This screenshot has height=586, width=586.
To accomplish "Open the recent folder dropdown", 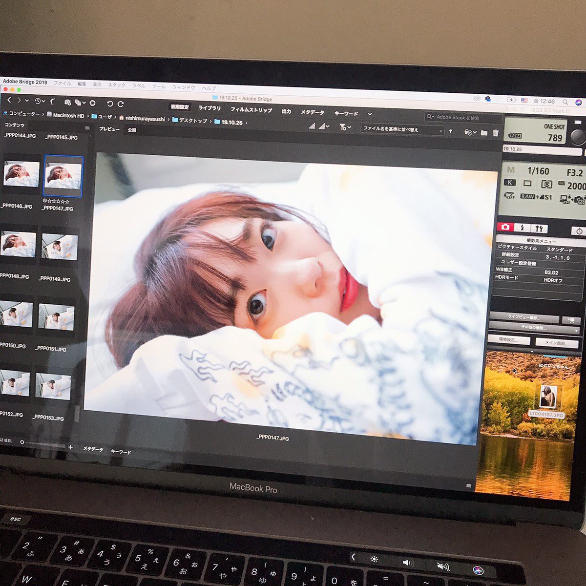I will click(x=470, y=132).
